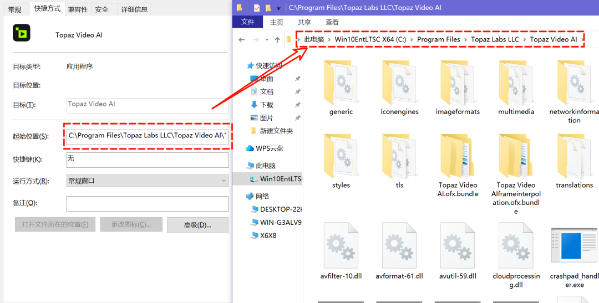Open WPS云盘 in navigation pane
The height and width of the screenshot is (303, 599).
click(x=265, y=148)
